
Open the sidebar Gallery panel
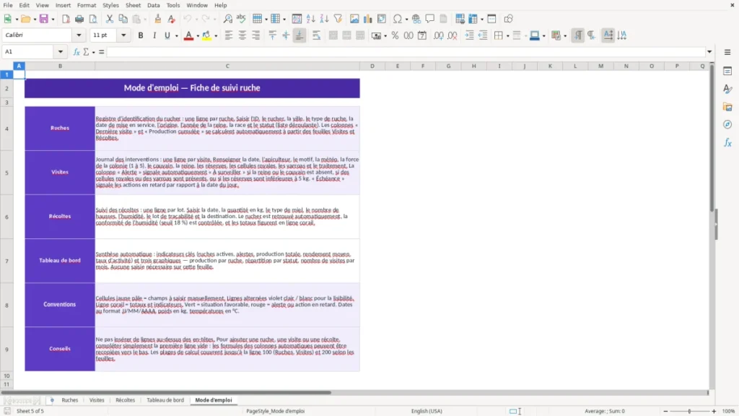pyautogui.click(x=727, y=107)
